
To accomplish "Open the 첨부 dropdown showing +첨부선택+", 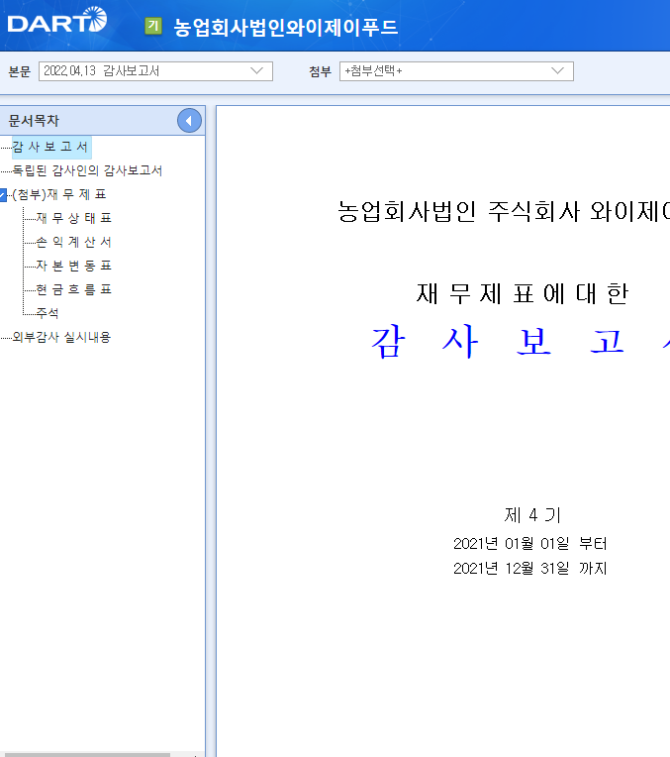I will 456,71.
